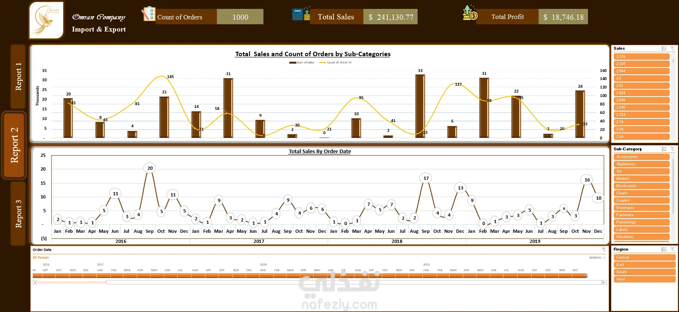Clear filter on the Sales slicer
The height and width of the screenshot is (312, 679).
click(673, 48)
